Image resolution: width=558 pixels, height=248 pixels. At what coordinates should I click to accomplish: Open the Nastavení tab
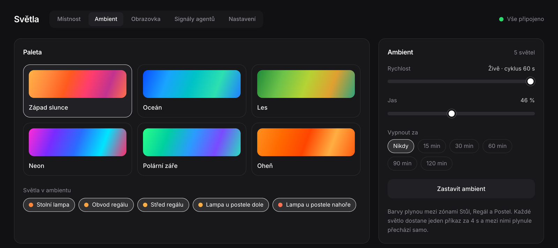click(242, 19)
